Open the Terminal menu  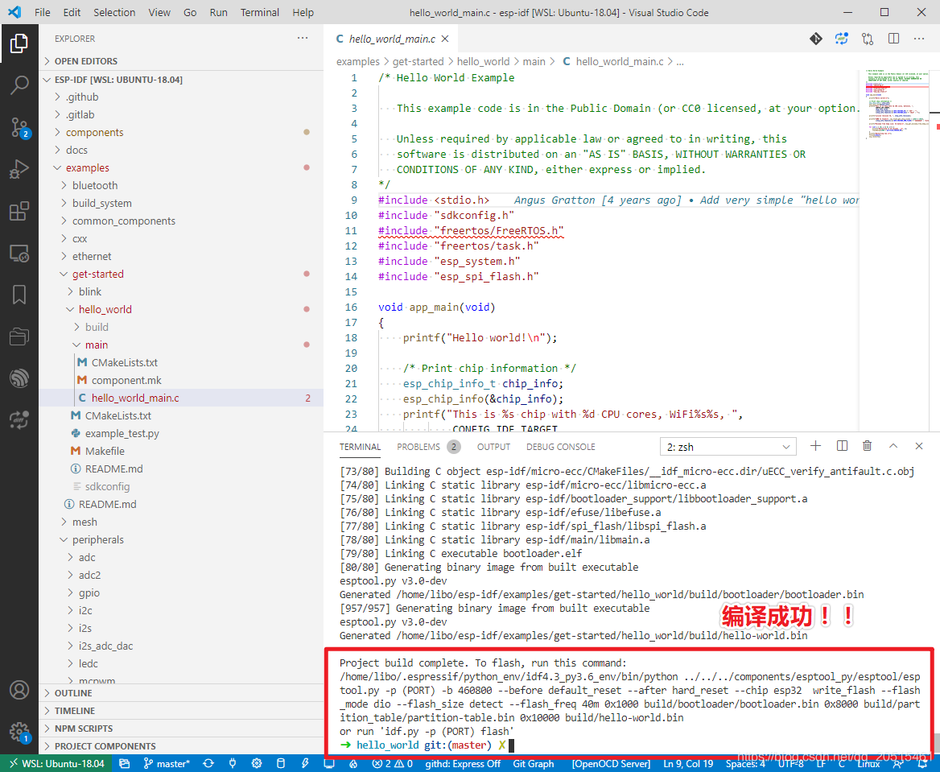click(260, 12)
